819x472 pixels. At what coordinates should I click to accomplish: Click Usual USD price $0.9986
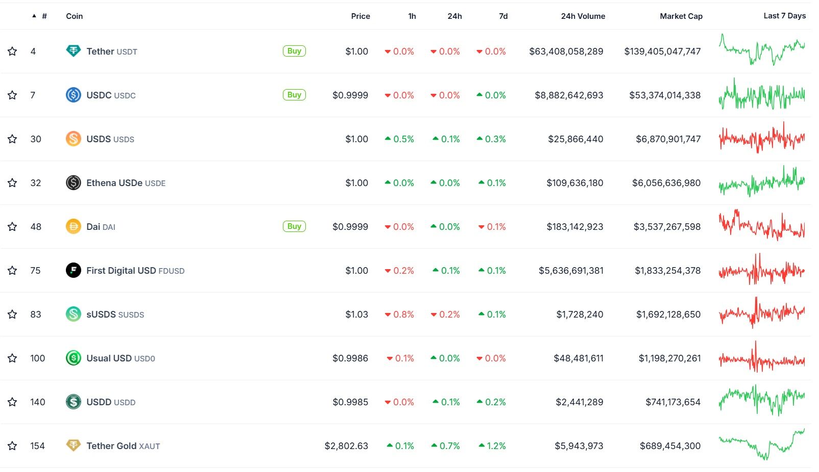pos(350,358)
